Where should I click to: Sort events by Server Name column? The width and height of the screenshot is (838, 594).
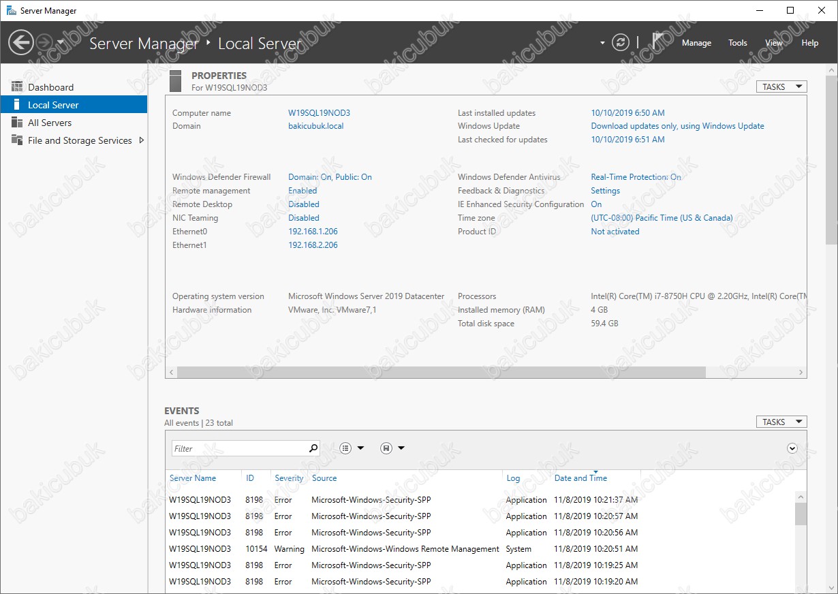[x=193, y=478]
